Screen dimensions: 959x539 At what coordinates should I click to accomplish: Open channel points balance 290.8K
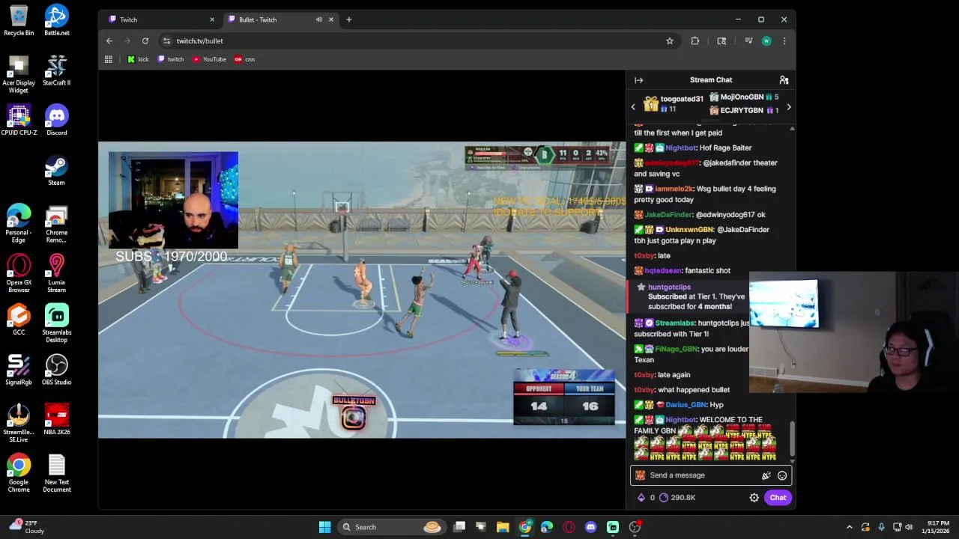point(677,498)
